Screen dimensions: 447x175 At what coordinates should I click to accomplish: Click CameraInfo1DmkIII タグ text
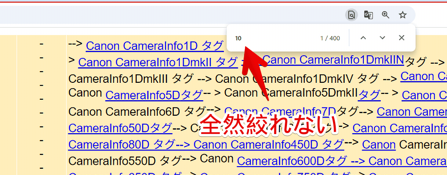tap(131, 79)
